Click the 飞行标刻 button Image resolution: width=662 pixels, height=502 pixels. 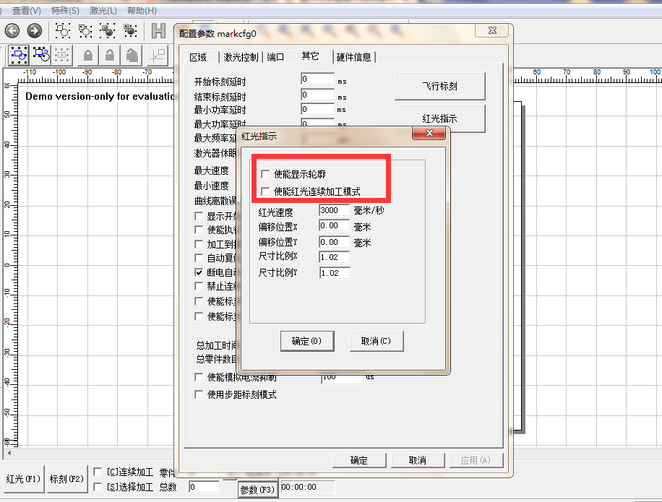[x=439, y=86]
